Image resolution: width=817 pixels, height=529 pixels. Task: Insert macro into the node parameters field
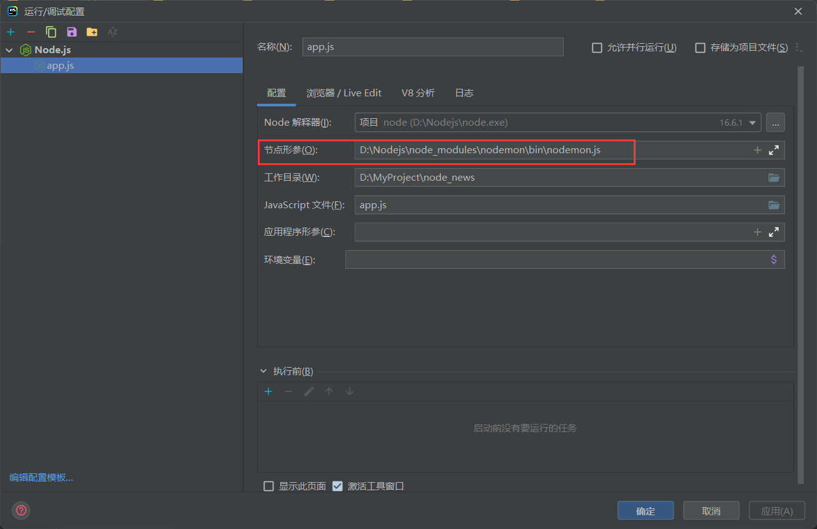click(x=758, y=150)
